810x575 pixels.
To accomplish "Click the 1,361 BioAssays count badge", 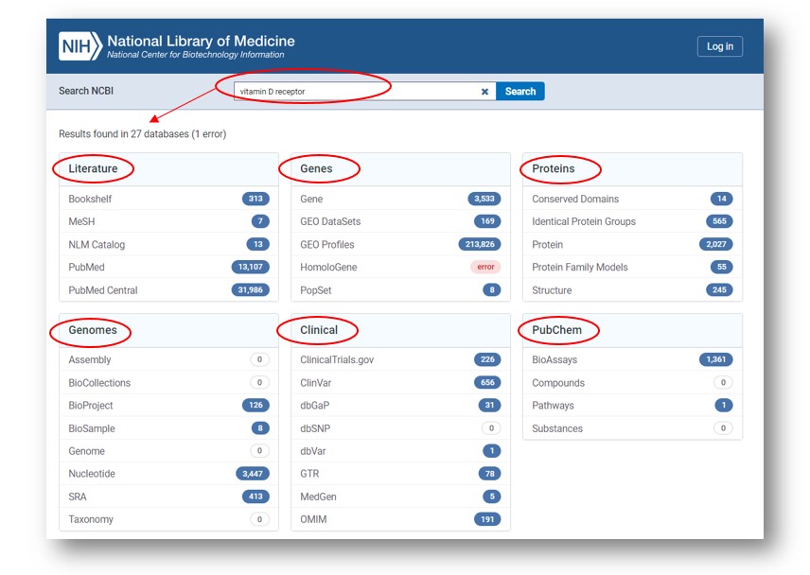I will point(716,359).
